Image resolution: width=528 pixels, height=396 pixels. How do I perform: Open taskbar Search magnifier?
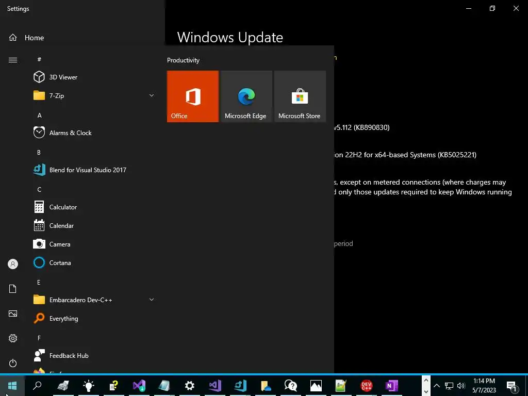[x=37, y=386]
